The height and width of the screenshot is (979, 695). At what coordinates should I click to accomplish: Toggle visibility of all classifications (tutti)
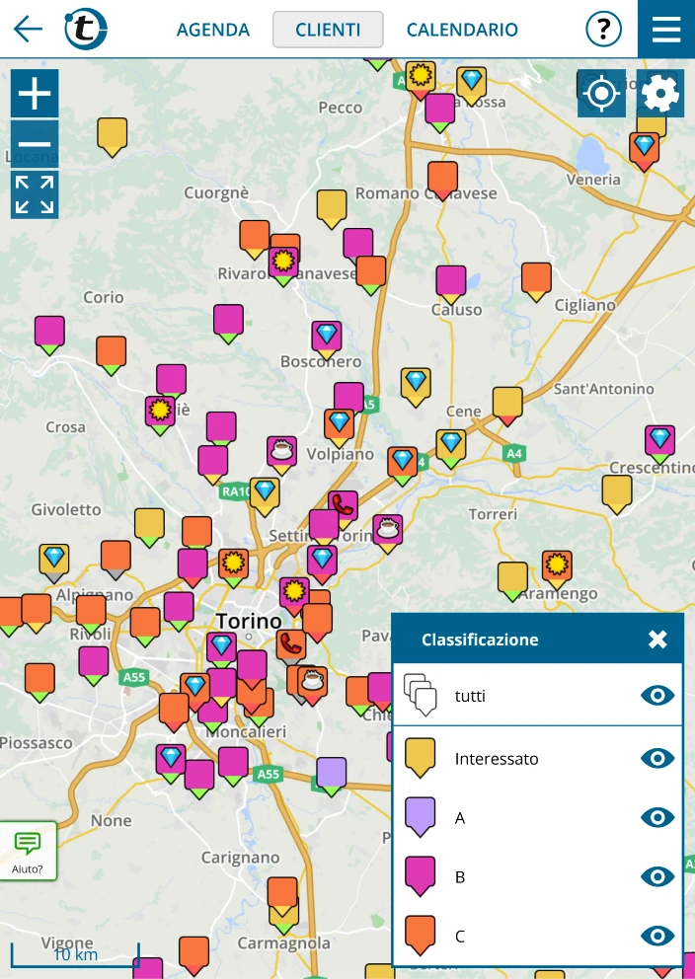(x=657, y=696)
